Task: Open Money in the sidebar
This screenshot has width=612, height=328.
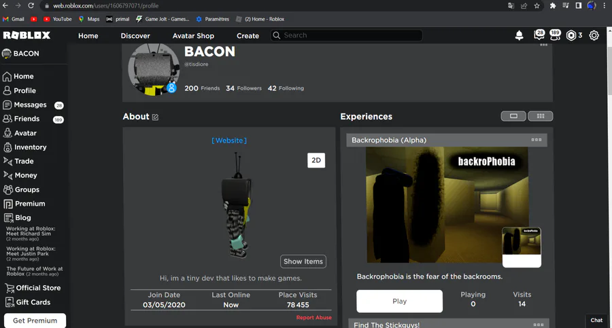Action: 20,175
